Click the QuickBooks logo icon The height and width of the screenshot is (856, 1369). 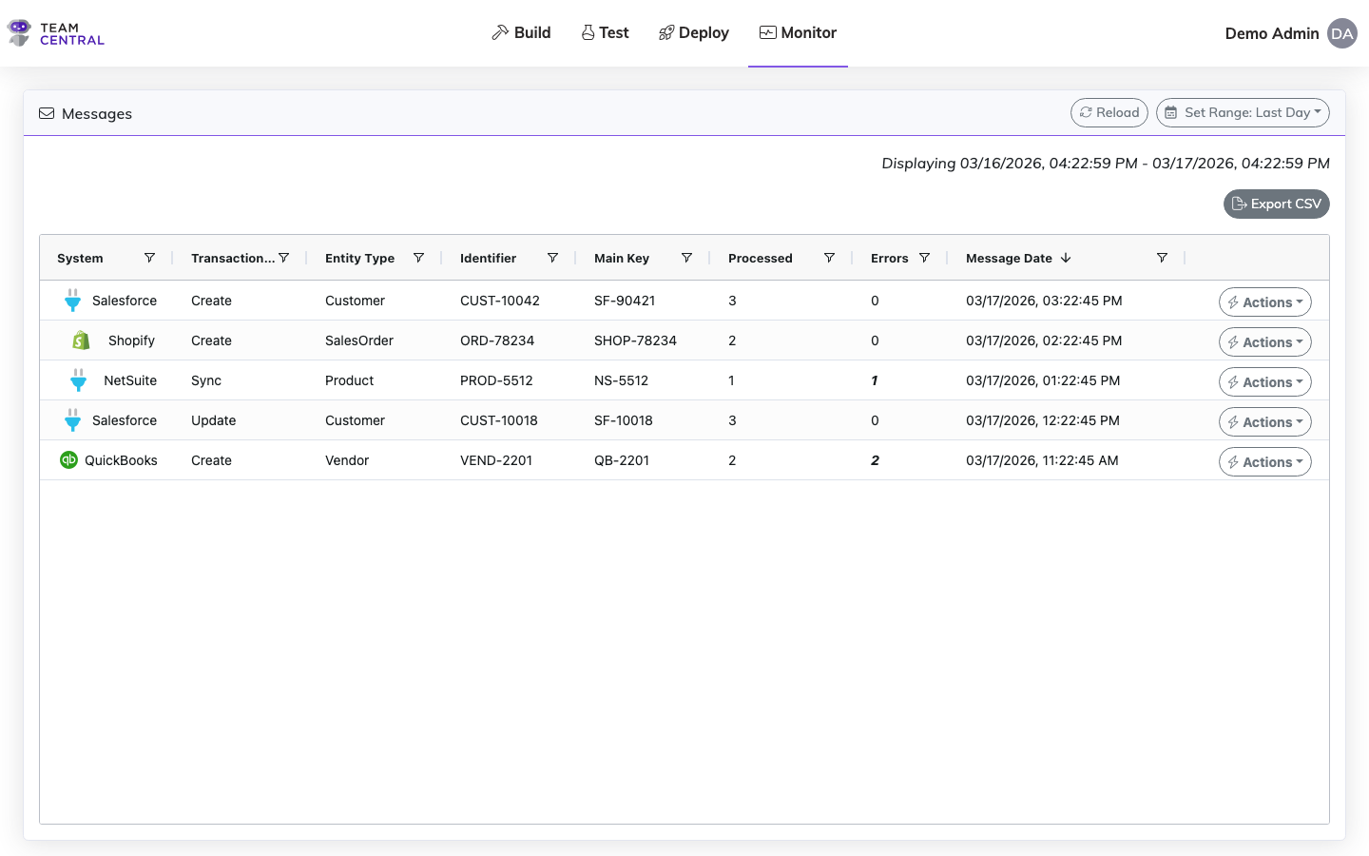coord(68,460)
